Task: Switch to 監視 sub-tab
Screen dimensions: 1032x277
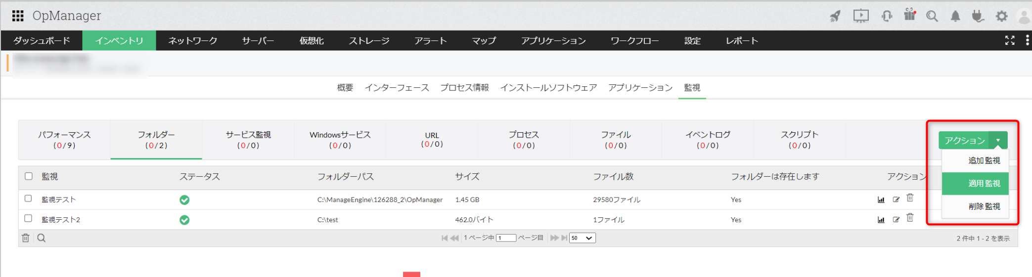Action: (692, 88)
